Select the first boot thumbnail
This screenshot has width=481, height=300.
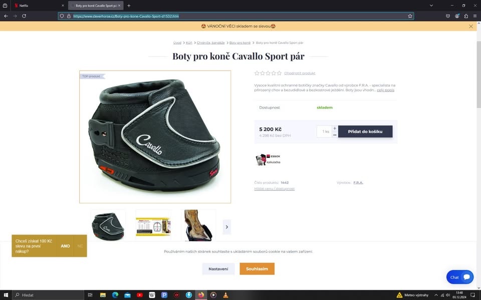click(x=108, y=225)
